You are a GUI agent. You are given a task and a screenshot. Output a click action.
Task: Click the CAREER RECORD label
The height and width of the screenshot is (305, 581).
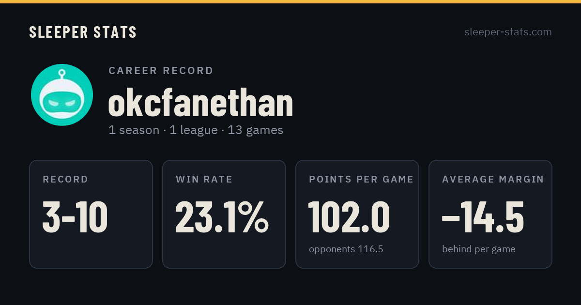[161, 71]
